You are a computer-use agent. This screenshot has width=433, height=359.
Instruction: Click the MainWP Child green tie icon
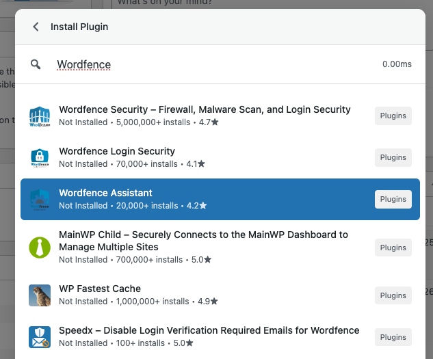point(40,247)
